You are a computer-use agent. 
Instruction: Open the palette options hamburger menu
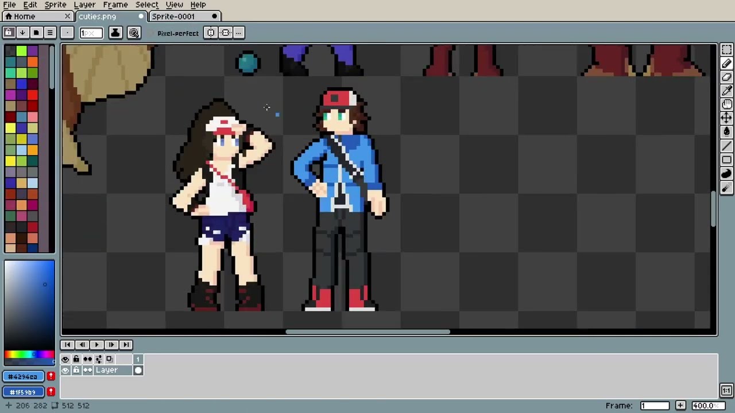pyautogui.click(x=50, y=33)
